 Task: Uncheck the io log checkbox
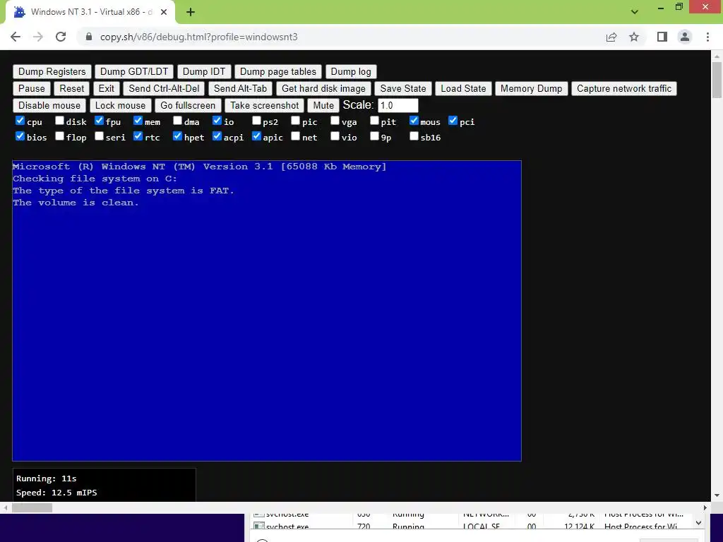click(x=217, y=121)
